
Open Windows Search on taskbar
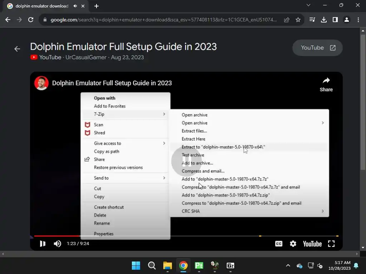(152, 265)
